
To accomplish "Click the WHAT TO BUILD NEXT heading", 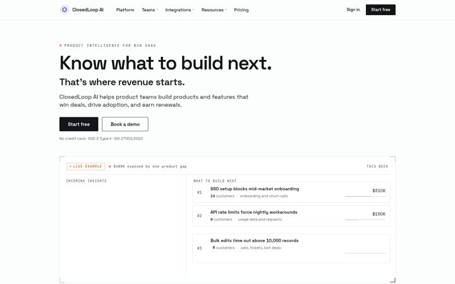I will [215, 181].
